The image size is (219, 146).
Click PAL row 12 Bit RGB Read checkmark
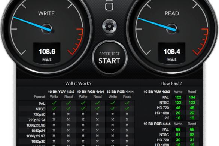click(x=127, y=103)
